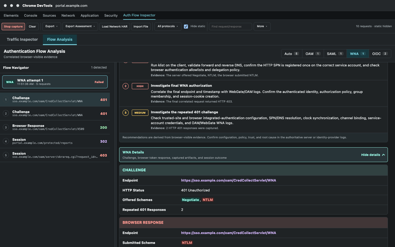The image size is (395, 247).
Task: Click 'Investigate final WNA authorization' heading
Action: click(x=181, y=86)
